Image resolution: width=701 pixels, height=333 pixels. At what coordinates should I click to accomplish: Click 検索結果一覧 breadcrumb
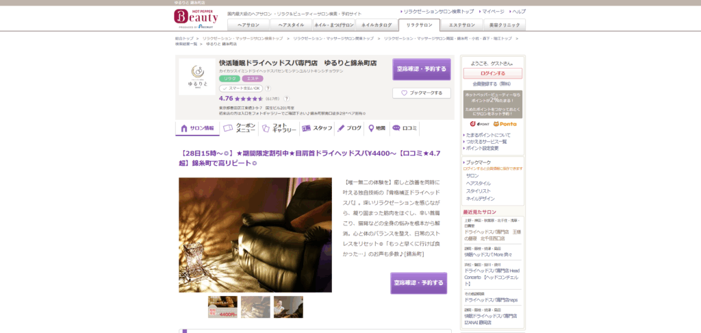coord(186,44)
